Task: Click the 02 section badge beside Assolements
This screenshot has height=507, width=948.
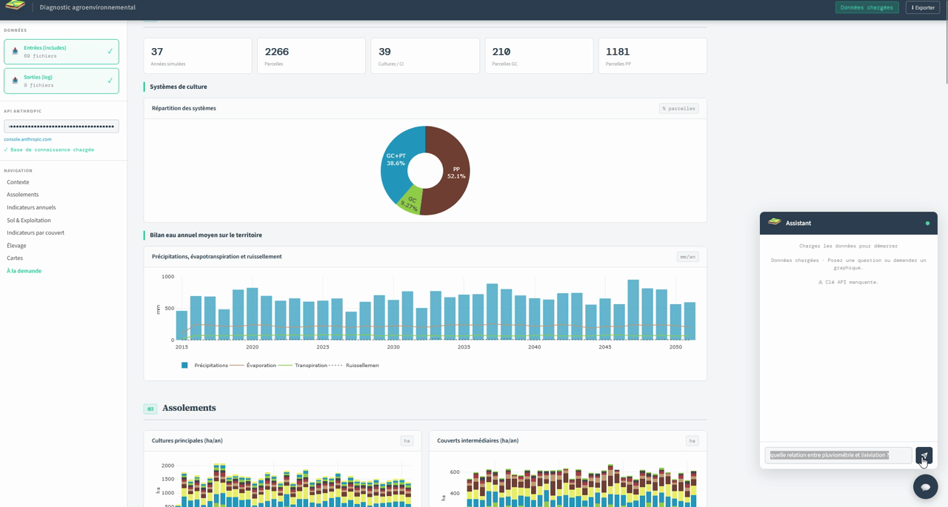Action: [x=150, y=409]
